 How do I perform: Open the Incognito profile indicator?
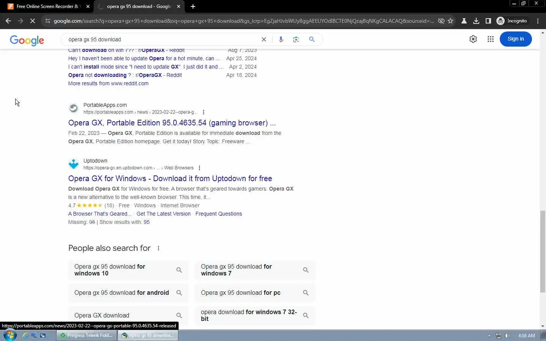click(x=512, y=21)
